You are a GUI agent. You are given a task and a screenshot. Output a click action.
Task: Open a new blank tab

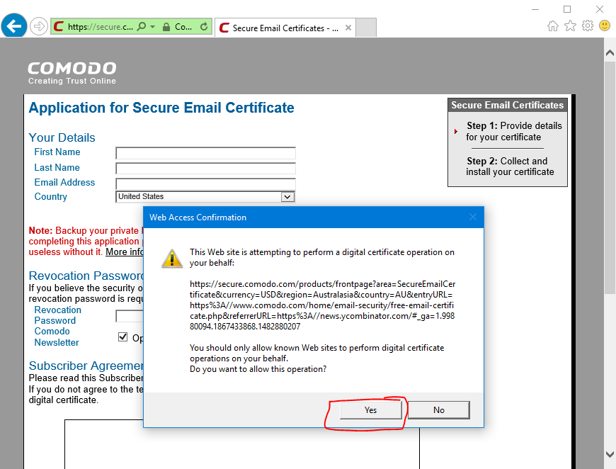(366, 28)
